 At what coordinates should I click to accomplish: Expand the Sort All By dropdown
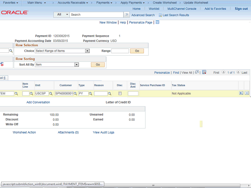(57, 65)
